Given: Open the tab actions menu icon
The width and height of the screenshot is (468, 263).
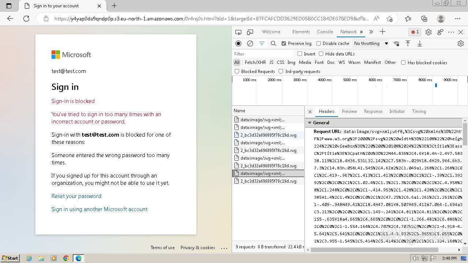Looking at the screenshot, I should [9, 6].
